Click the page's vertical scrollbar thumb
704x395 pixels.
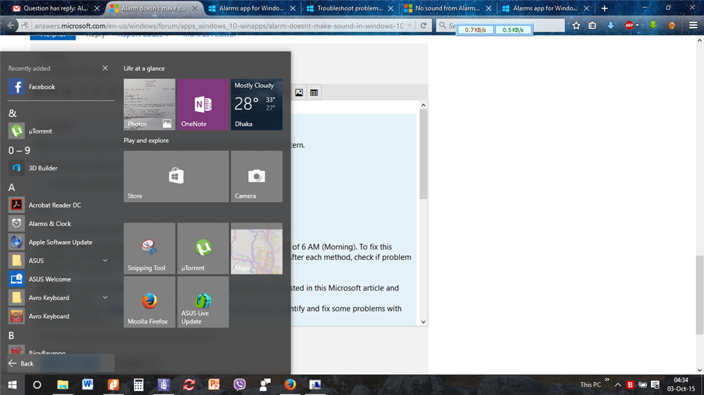pyautogui.click(x=699, y=295)
